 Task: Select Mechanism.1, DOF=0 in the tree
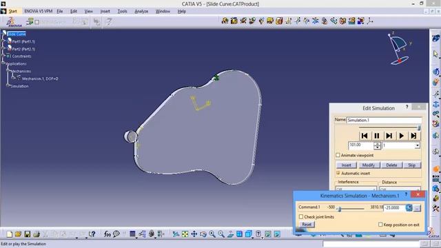[x=40, y=79]
